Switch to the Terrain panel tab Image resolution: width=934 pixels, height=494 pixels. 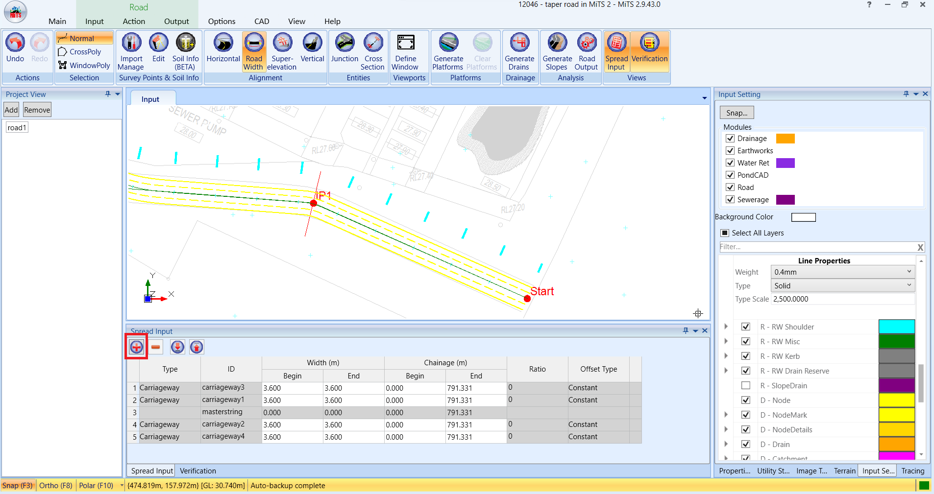point(844,470)
